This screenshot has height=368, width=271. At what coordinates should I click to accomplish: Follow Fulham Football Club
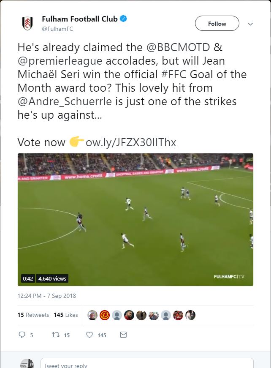(x=217, y=23)
